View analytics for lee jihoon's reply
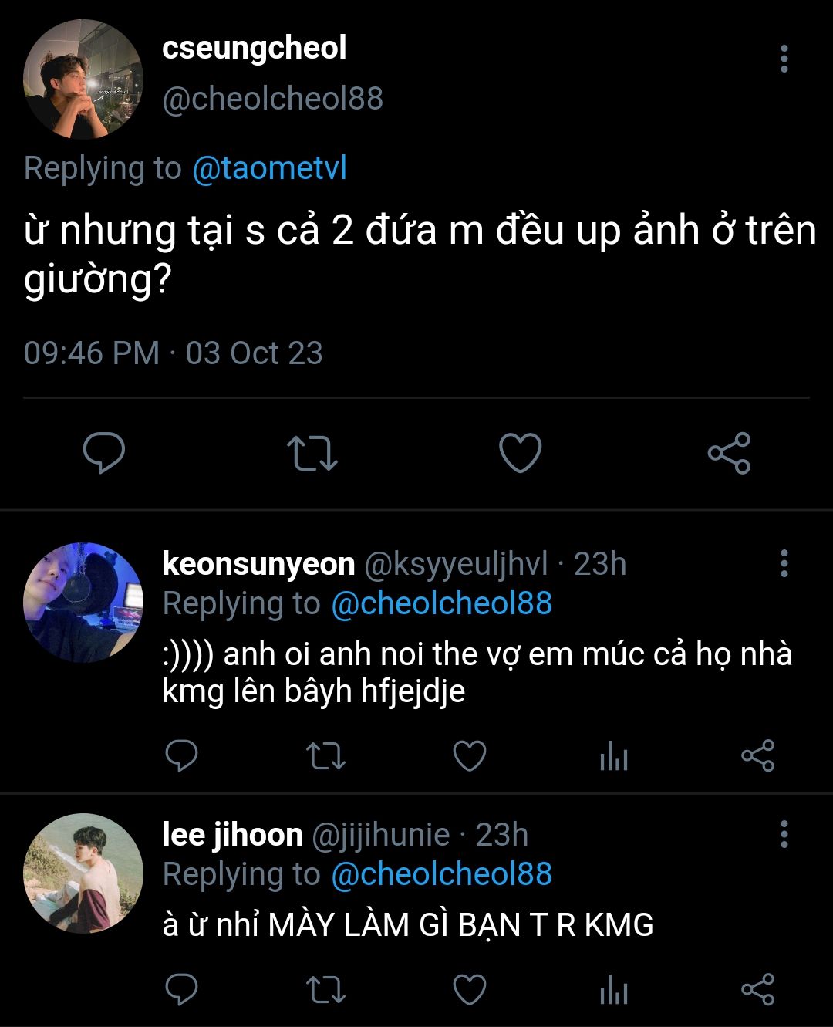Screen dimensions: 833x1027 pyautogui.click(x=614, y=990)
